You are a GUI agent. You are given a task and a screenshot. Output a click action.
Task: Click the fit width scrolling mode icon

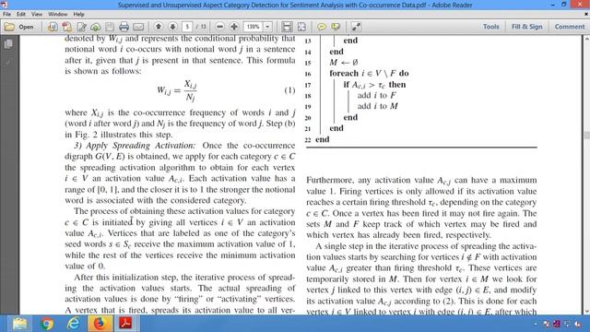click(x=287, y=27)
